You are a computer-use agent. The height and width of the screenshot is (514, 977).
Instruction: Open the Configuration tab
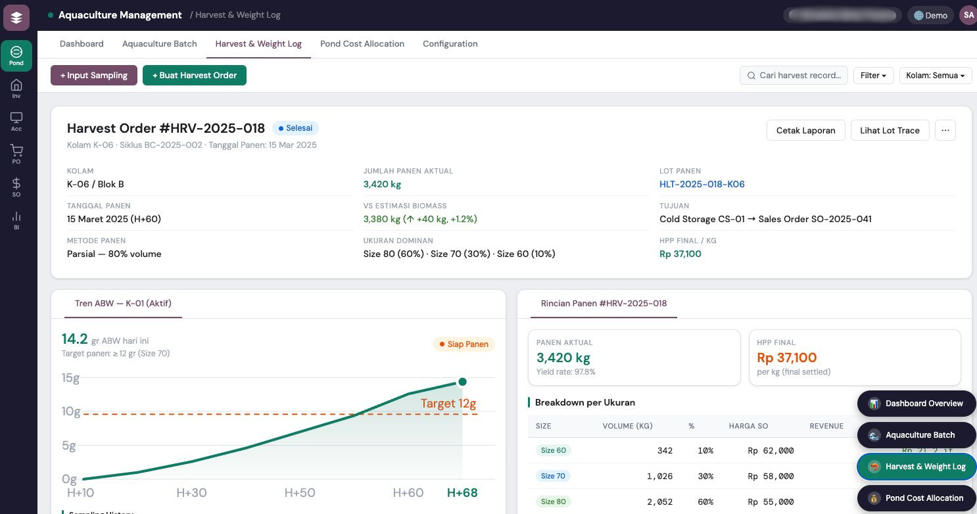click(450, 44)
